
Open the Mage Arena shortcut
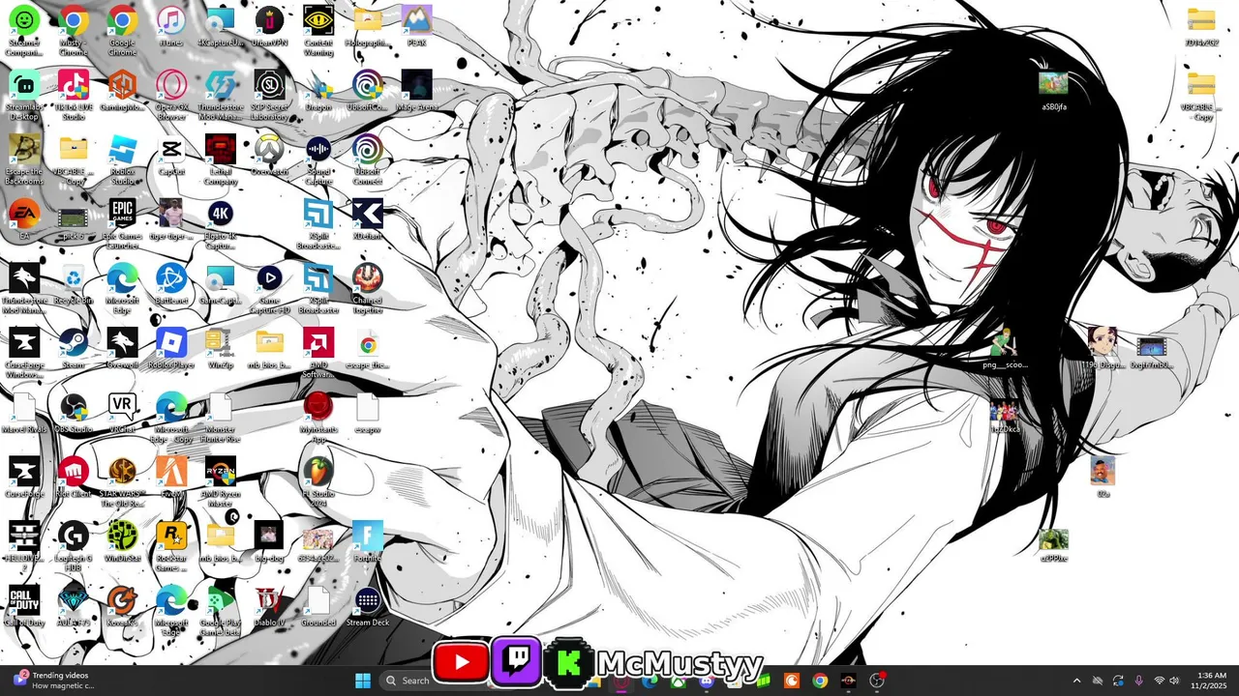(416, 90)
